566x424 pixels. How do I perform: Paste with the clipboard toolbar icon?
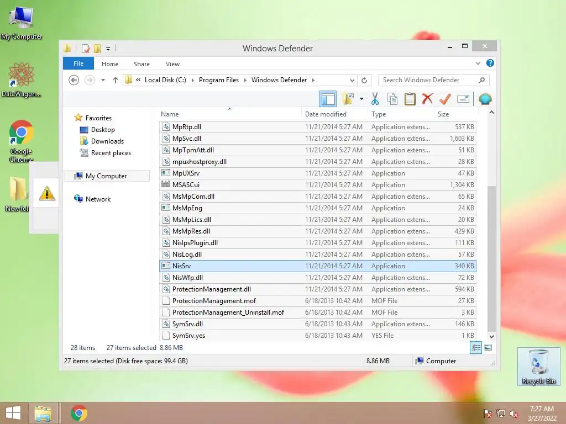click(410, 99)
